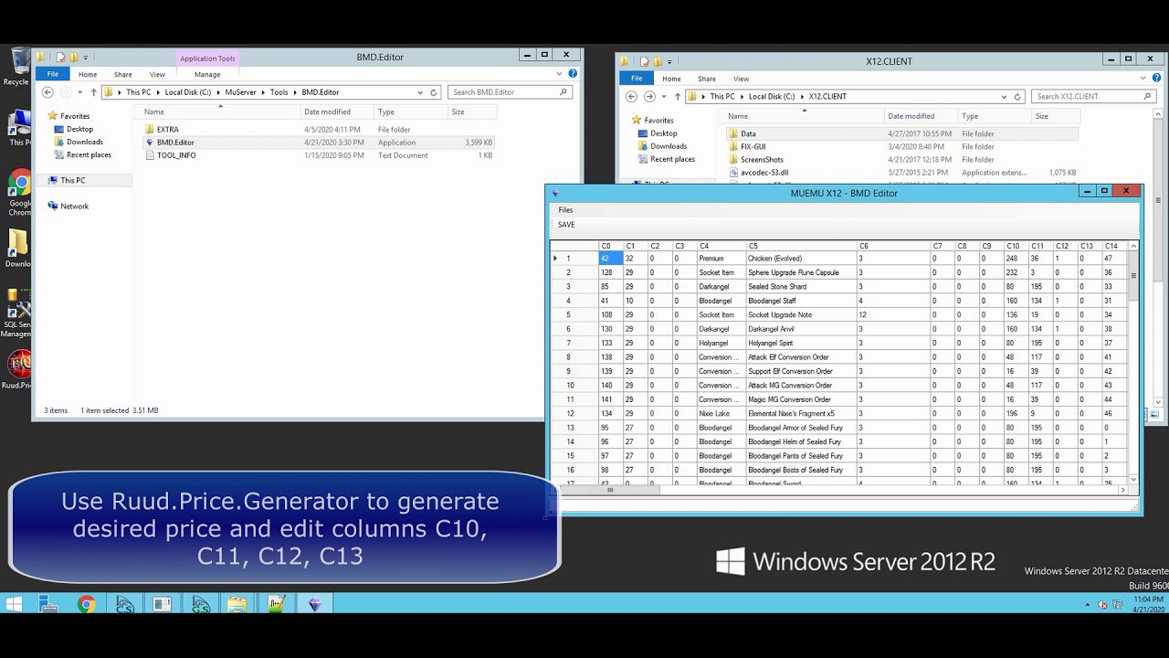This screenshot has width=1169, height=658.
Task: Open Downloads in X12.CLIENT window sidebar
Action: click(669, 146)
